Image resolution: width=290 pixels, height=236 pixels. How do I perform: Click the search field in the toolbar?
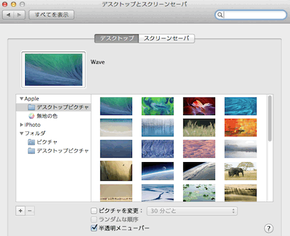click(x=251, y=15)
